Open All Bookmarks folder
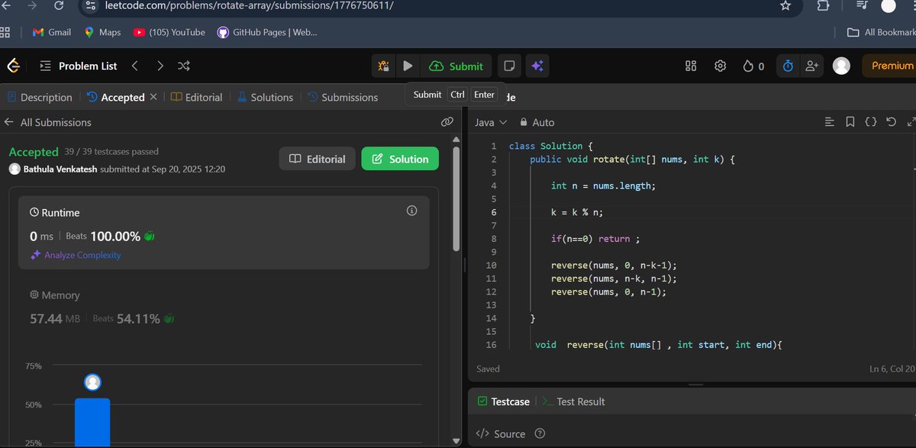The width and height of the screenshot is (916, 448). click(x=881, y=32)
